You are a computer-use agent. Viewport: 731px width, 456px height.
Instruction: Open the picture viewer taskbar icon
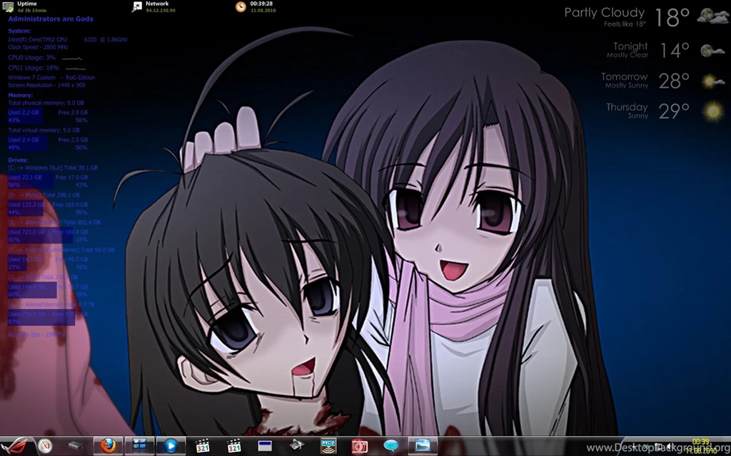point(423,445)
